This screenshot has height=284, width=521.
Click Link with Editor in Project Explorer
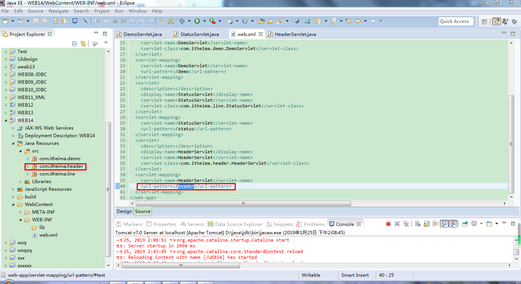tap(83, 44)
